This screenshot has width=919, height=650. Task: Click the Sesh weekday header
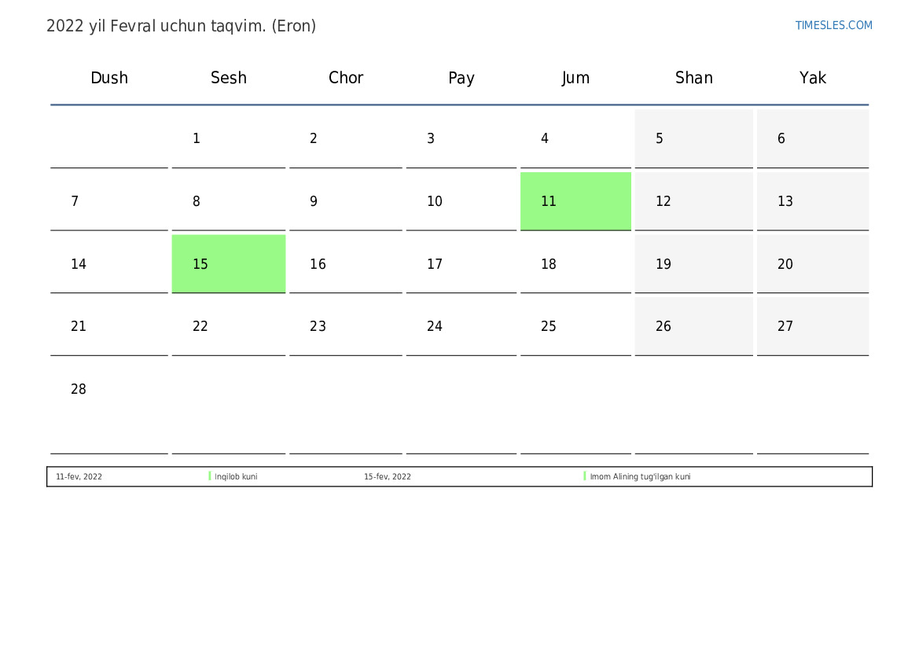click(x=229, y=78)
